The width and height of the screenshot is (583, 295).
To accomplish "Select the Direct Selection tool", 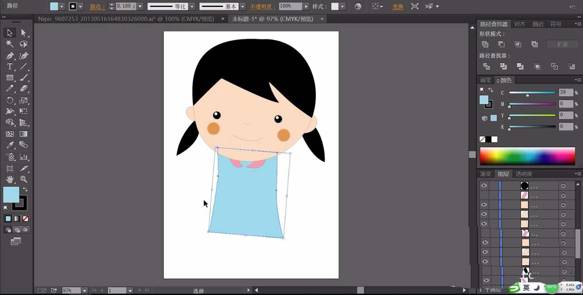I will (x=24, y=33).
